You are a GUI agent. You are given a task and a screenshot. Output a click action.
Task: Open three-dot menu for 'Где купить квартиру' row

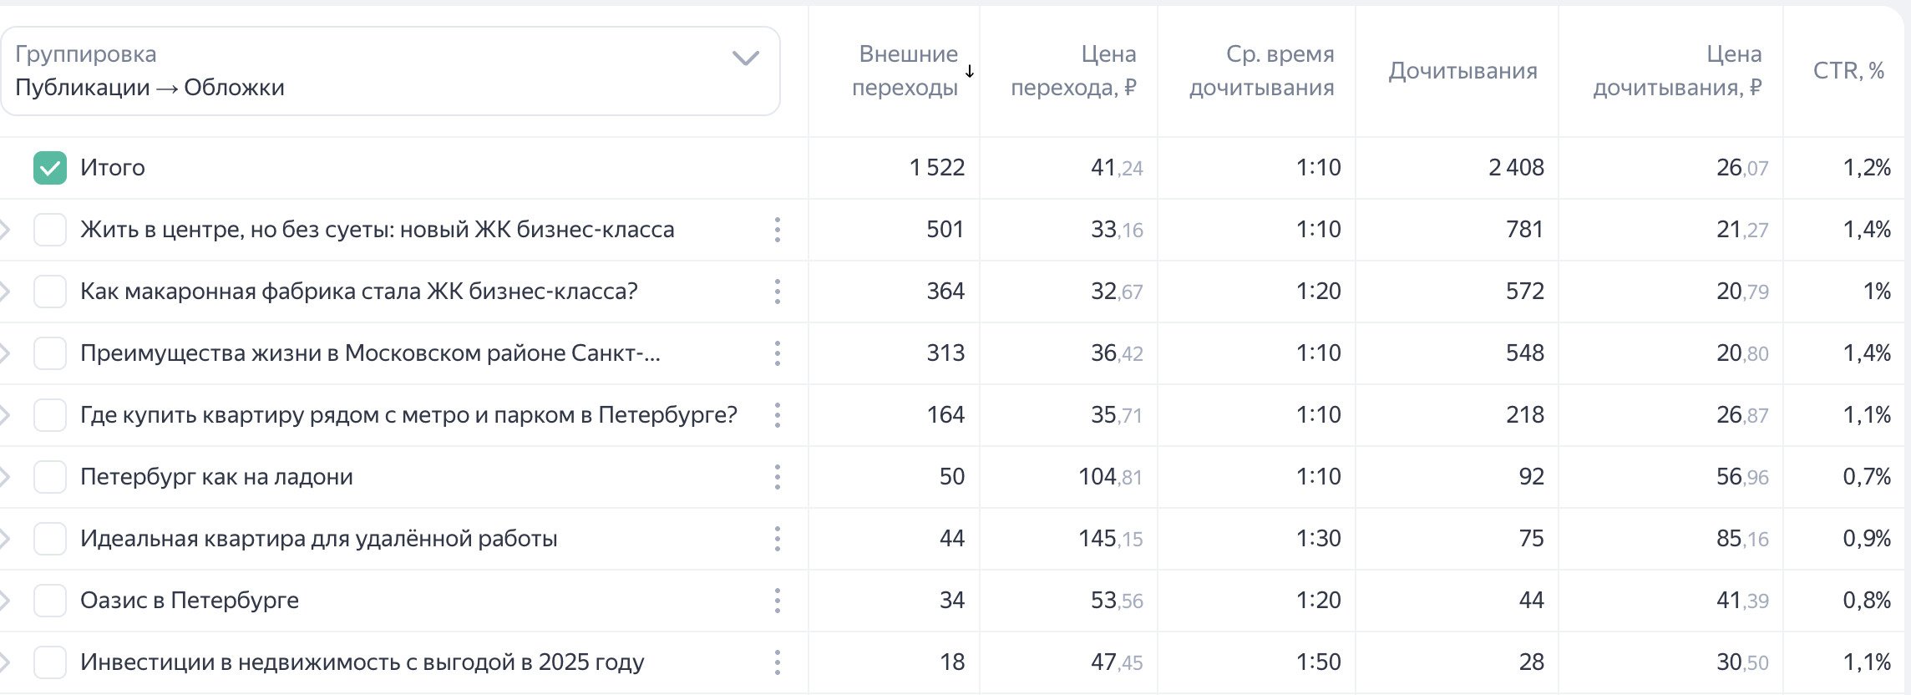click(x=778, y=415)
